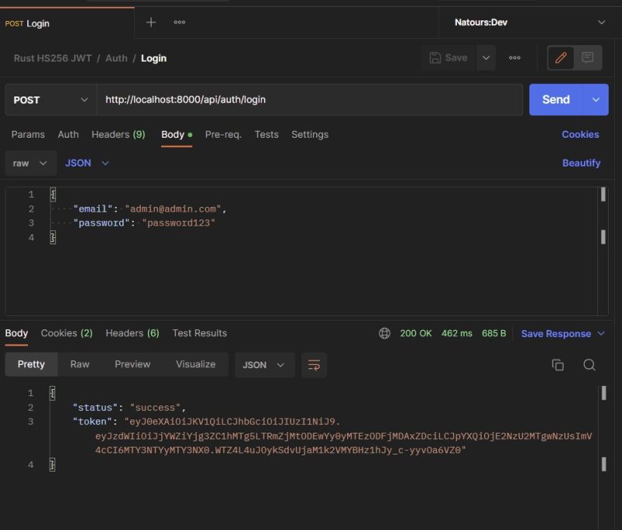
Task: Change the request body JSON format dropdown
Action: [87, 163]
